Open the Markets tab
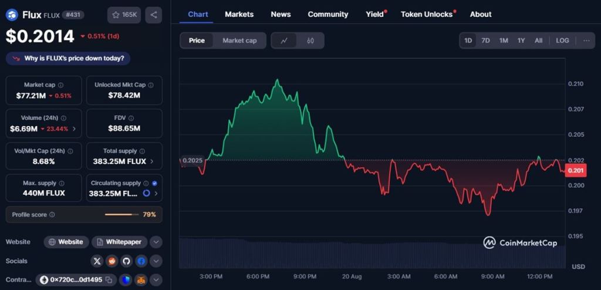 point(239,14)
